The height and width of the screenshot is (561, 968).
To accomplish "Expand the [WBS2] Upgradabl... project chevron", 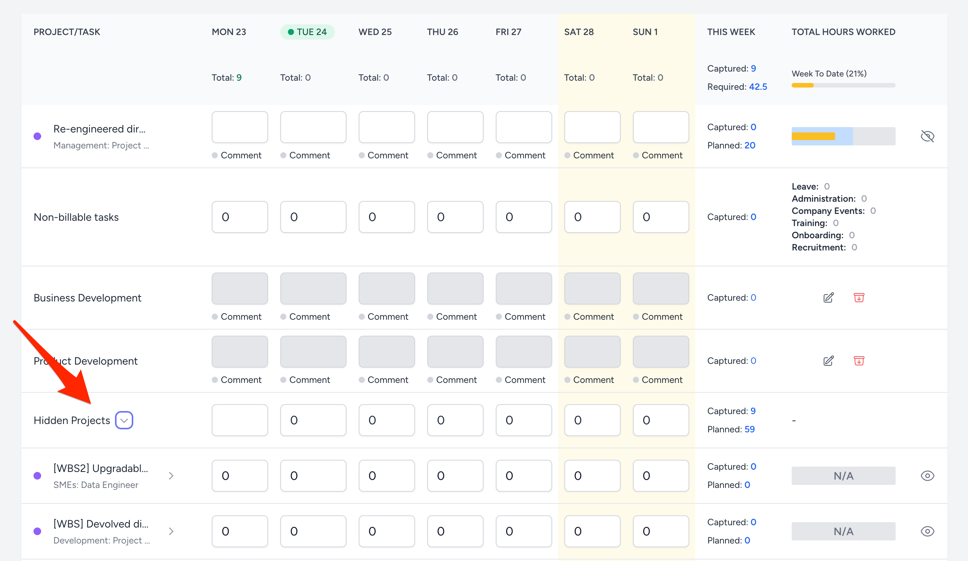I will coord(171,476).
